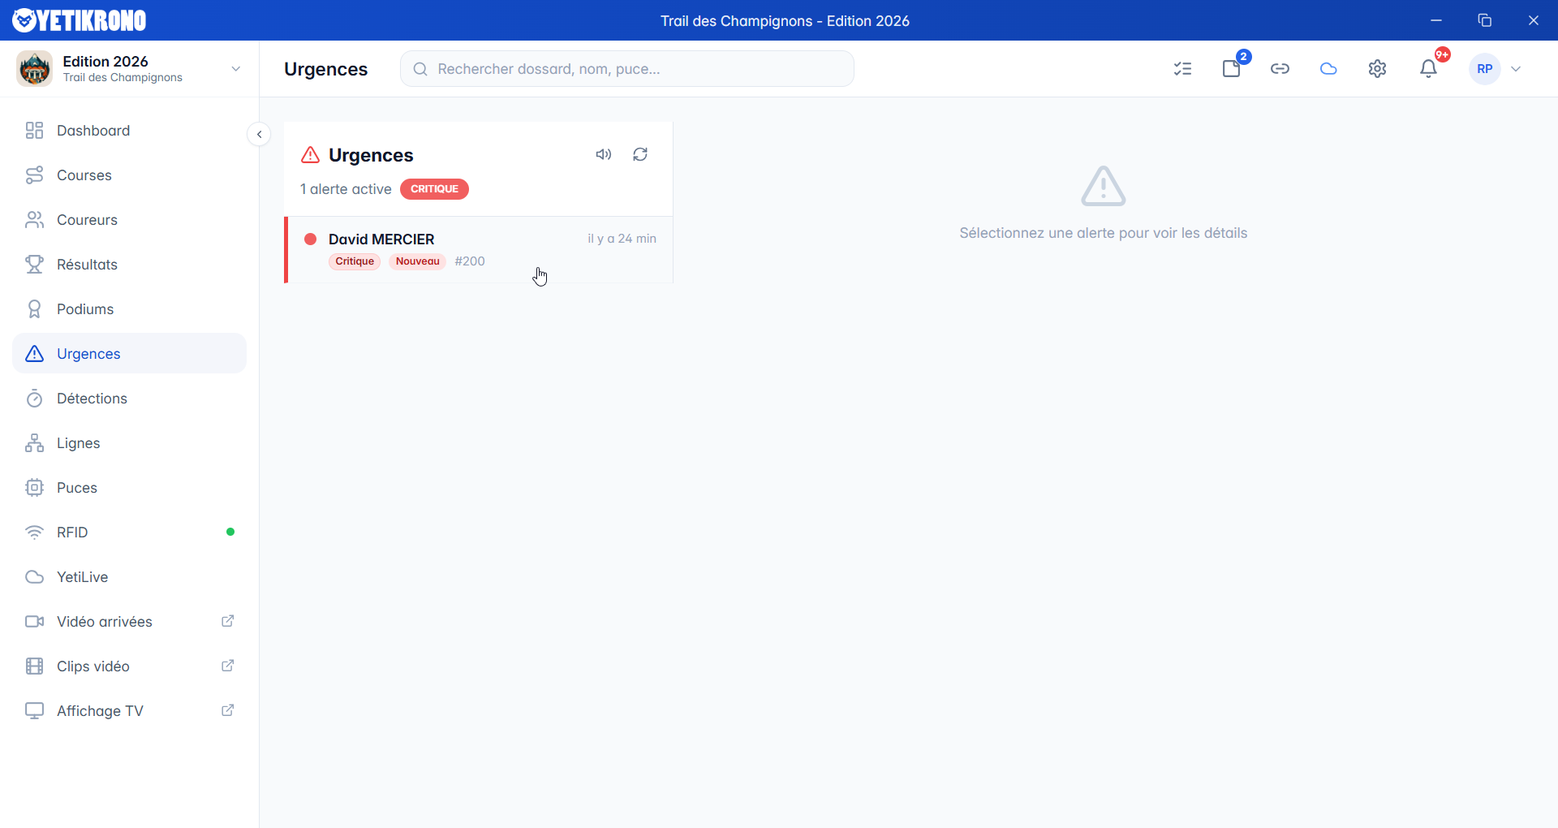Open the notifications bell
This screenshot has width=1558, height=828.
[1428, 69]
